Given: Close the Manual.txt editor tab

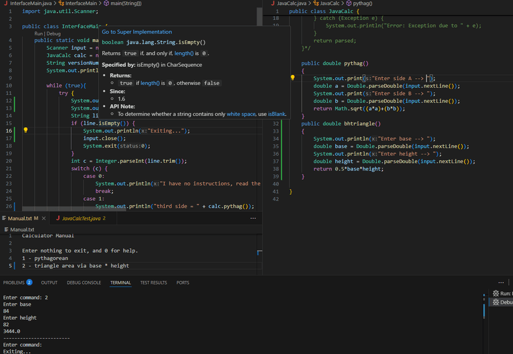Looking at the screenshot, I should tap(43, 218).
